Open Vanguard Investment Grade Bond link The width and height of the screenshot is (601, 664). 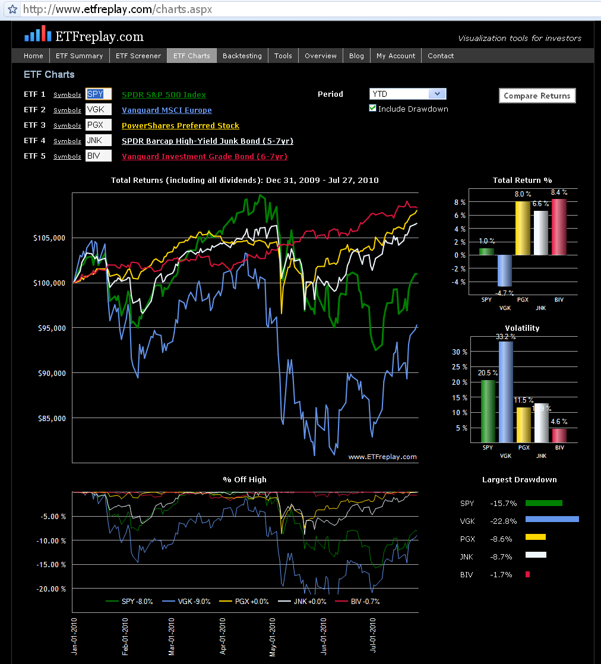pos(204,157)
